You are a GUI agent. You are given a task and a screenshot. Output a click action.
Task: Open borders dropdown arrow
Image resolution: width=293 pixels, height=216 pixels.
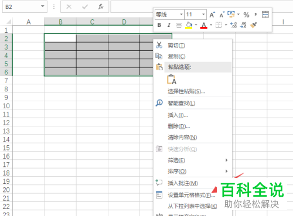(226, 25)
